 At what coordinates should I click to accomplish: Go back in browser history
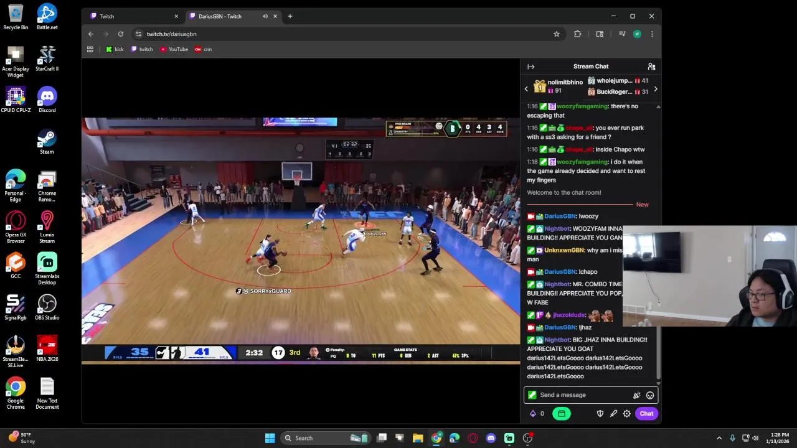tap(91, 34)
